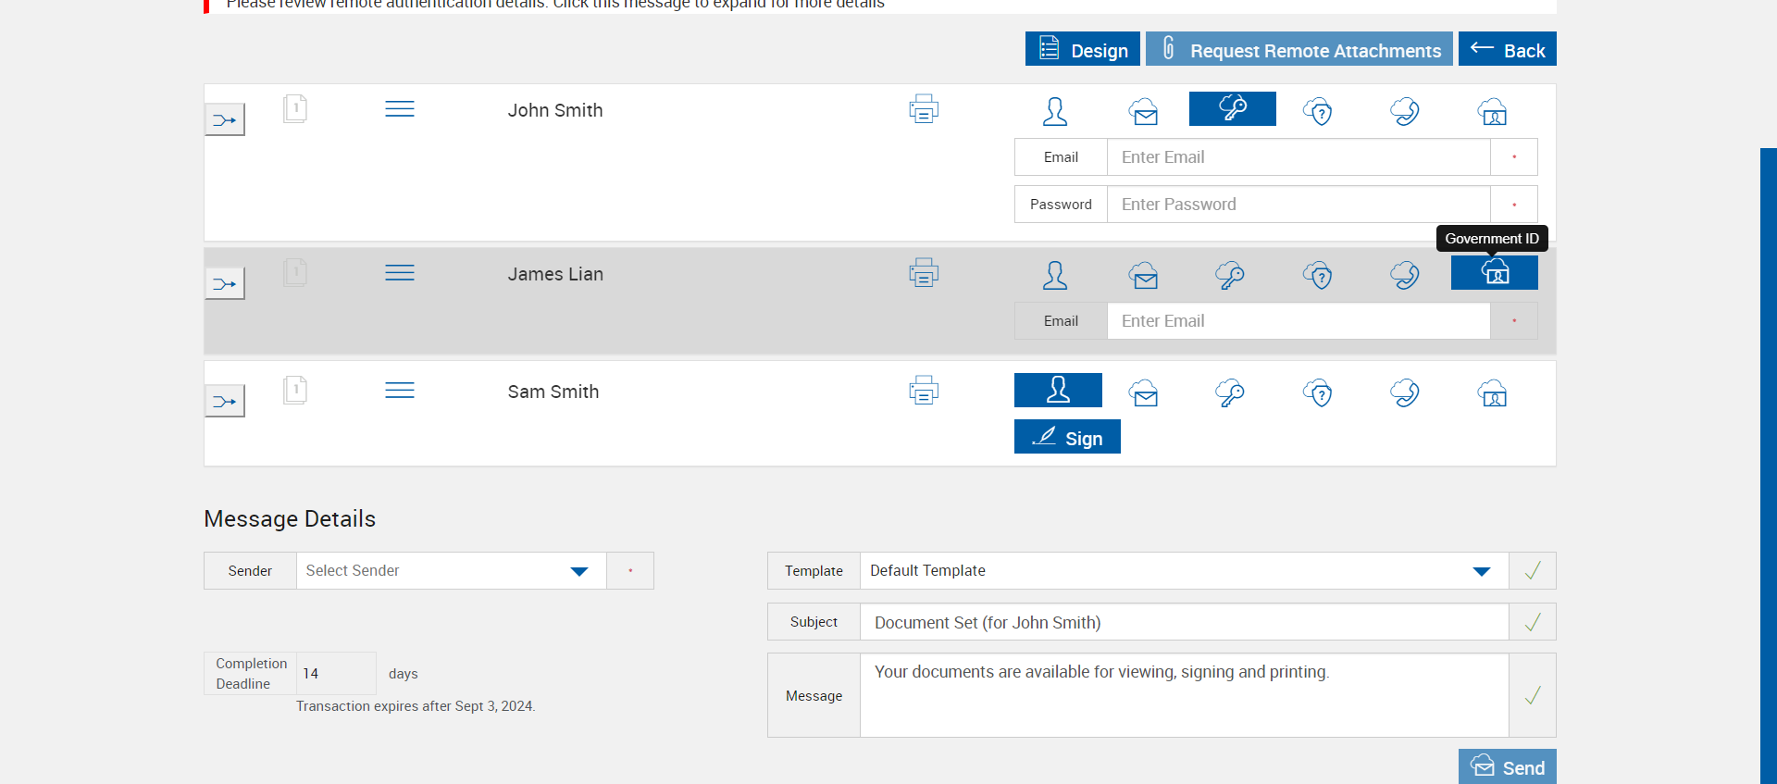
Task: Choose Government ID authentication for James Lian
Action: (x=1494, y=273)
